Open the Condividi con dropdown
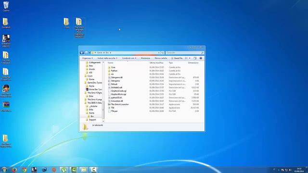 pos(129,58)
